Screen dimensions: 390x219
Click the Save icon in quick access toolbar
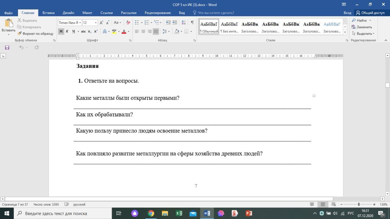coord(7,47)
